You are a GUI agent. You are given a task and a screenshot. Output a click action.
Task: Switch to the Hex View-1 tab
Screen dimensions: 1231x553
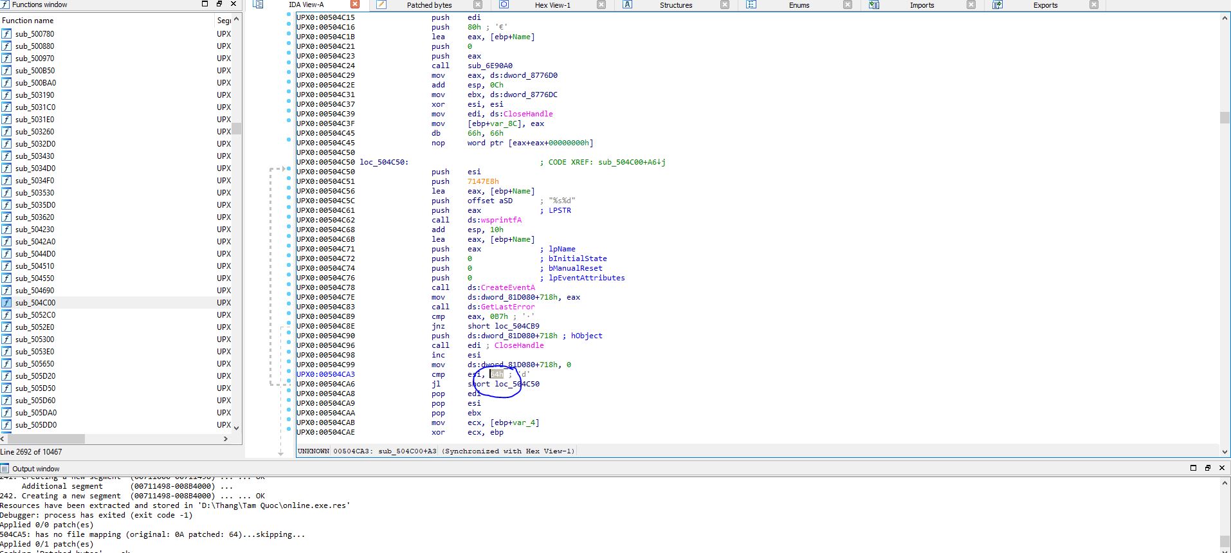tap(552, 5)
